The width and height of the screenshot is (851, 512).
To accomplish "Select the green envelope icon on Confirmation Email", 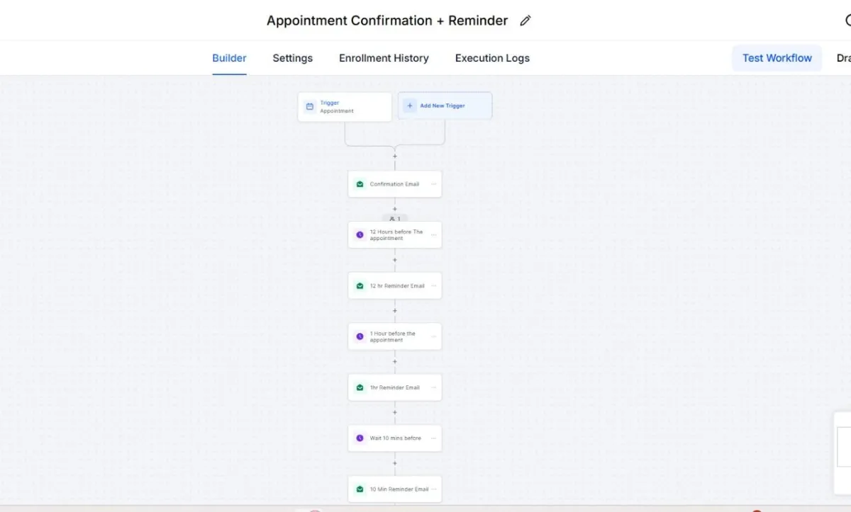I will [360, 184].
